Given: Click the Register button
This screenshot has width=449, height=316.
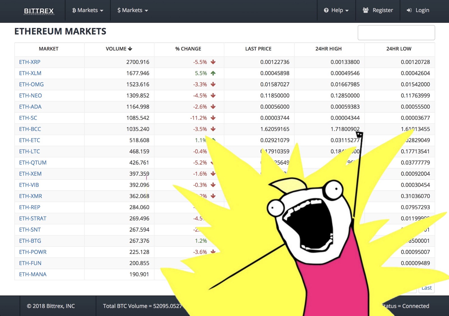Looking at the screenshot, I should coord(378,10).
